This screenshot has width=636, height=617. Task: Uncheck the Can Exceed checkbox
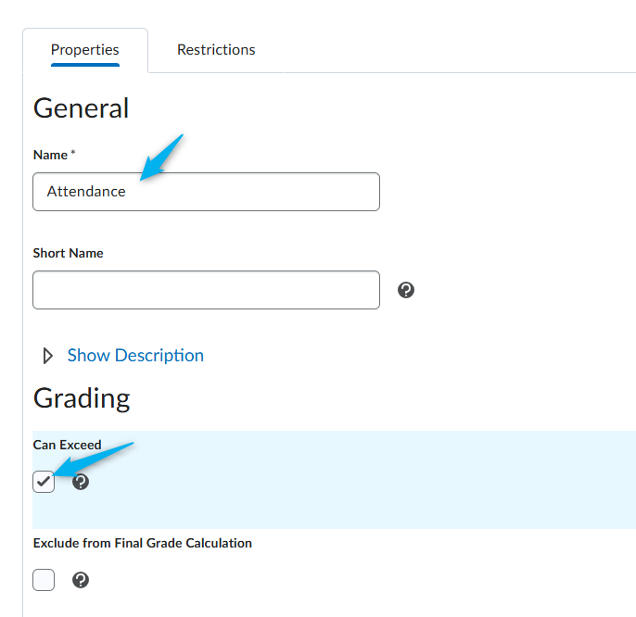click(44, 482)
